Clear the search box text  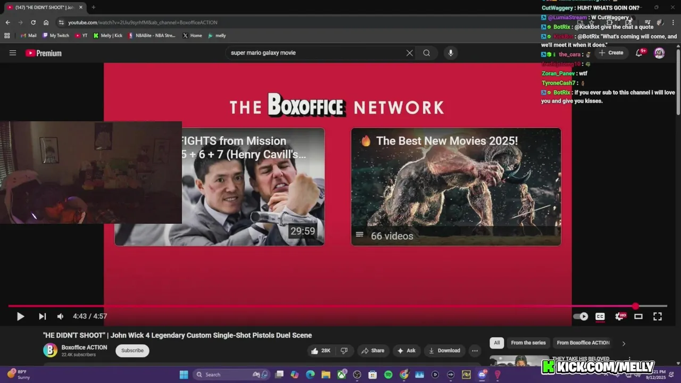pos(410,53)
